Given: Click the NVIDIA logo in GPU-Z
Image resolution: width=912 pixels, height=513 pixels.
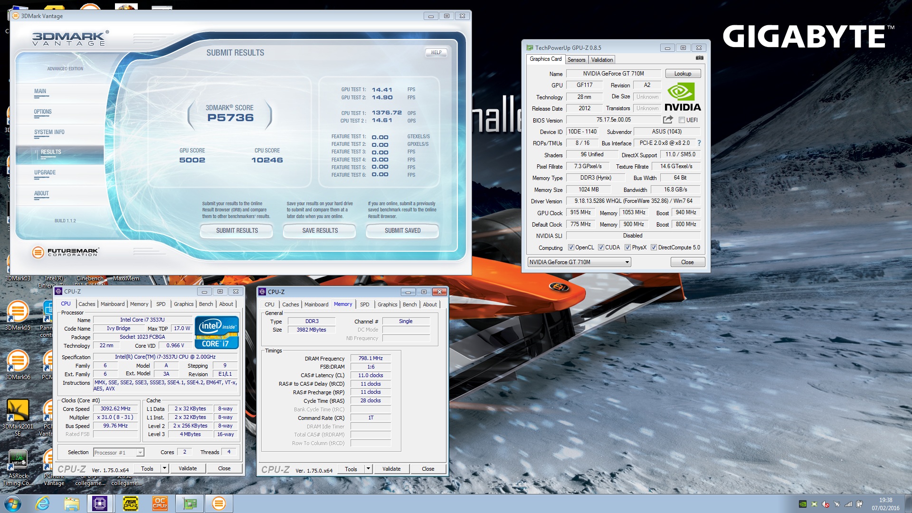Looking at the screenshot, I should (x=683, y=97).
